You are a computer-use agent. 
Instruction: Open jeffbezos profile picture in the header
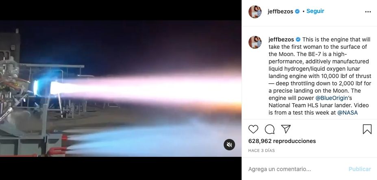click(255, 12)
